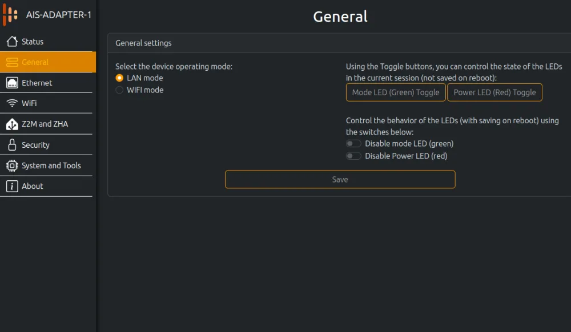Select LAN mode radio button
The width and height of the screenshot is (571, 332).
[x=119, y=78]
